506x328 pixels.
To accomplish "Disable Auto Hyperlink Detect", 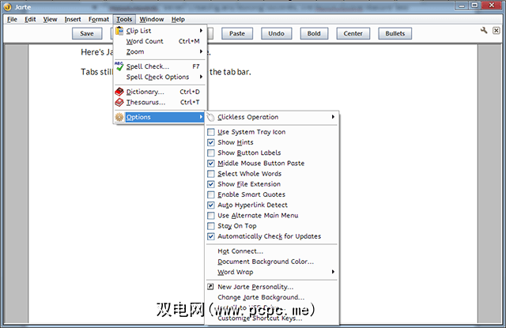I will pyautogui.click(x=211, y=205).
